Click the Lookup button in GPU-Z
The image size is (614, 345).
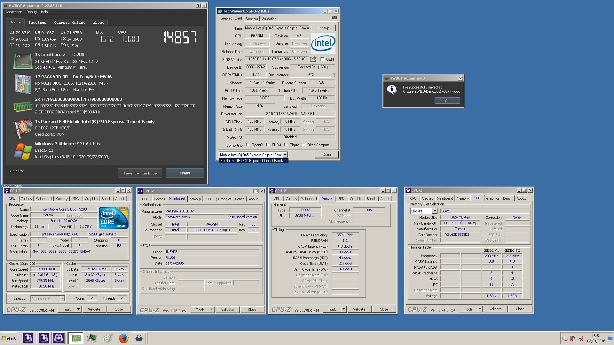[323, 28]
